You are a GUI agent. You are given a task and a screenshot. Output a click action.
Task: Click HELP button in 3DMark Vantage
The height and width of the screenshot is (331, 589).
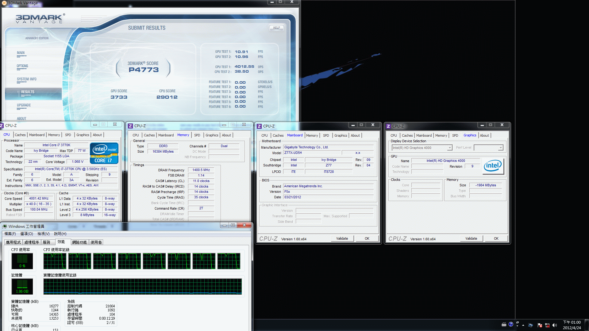276,28
